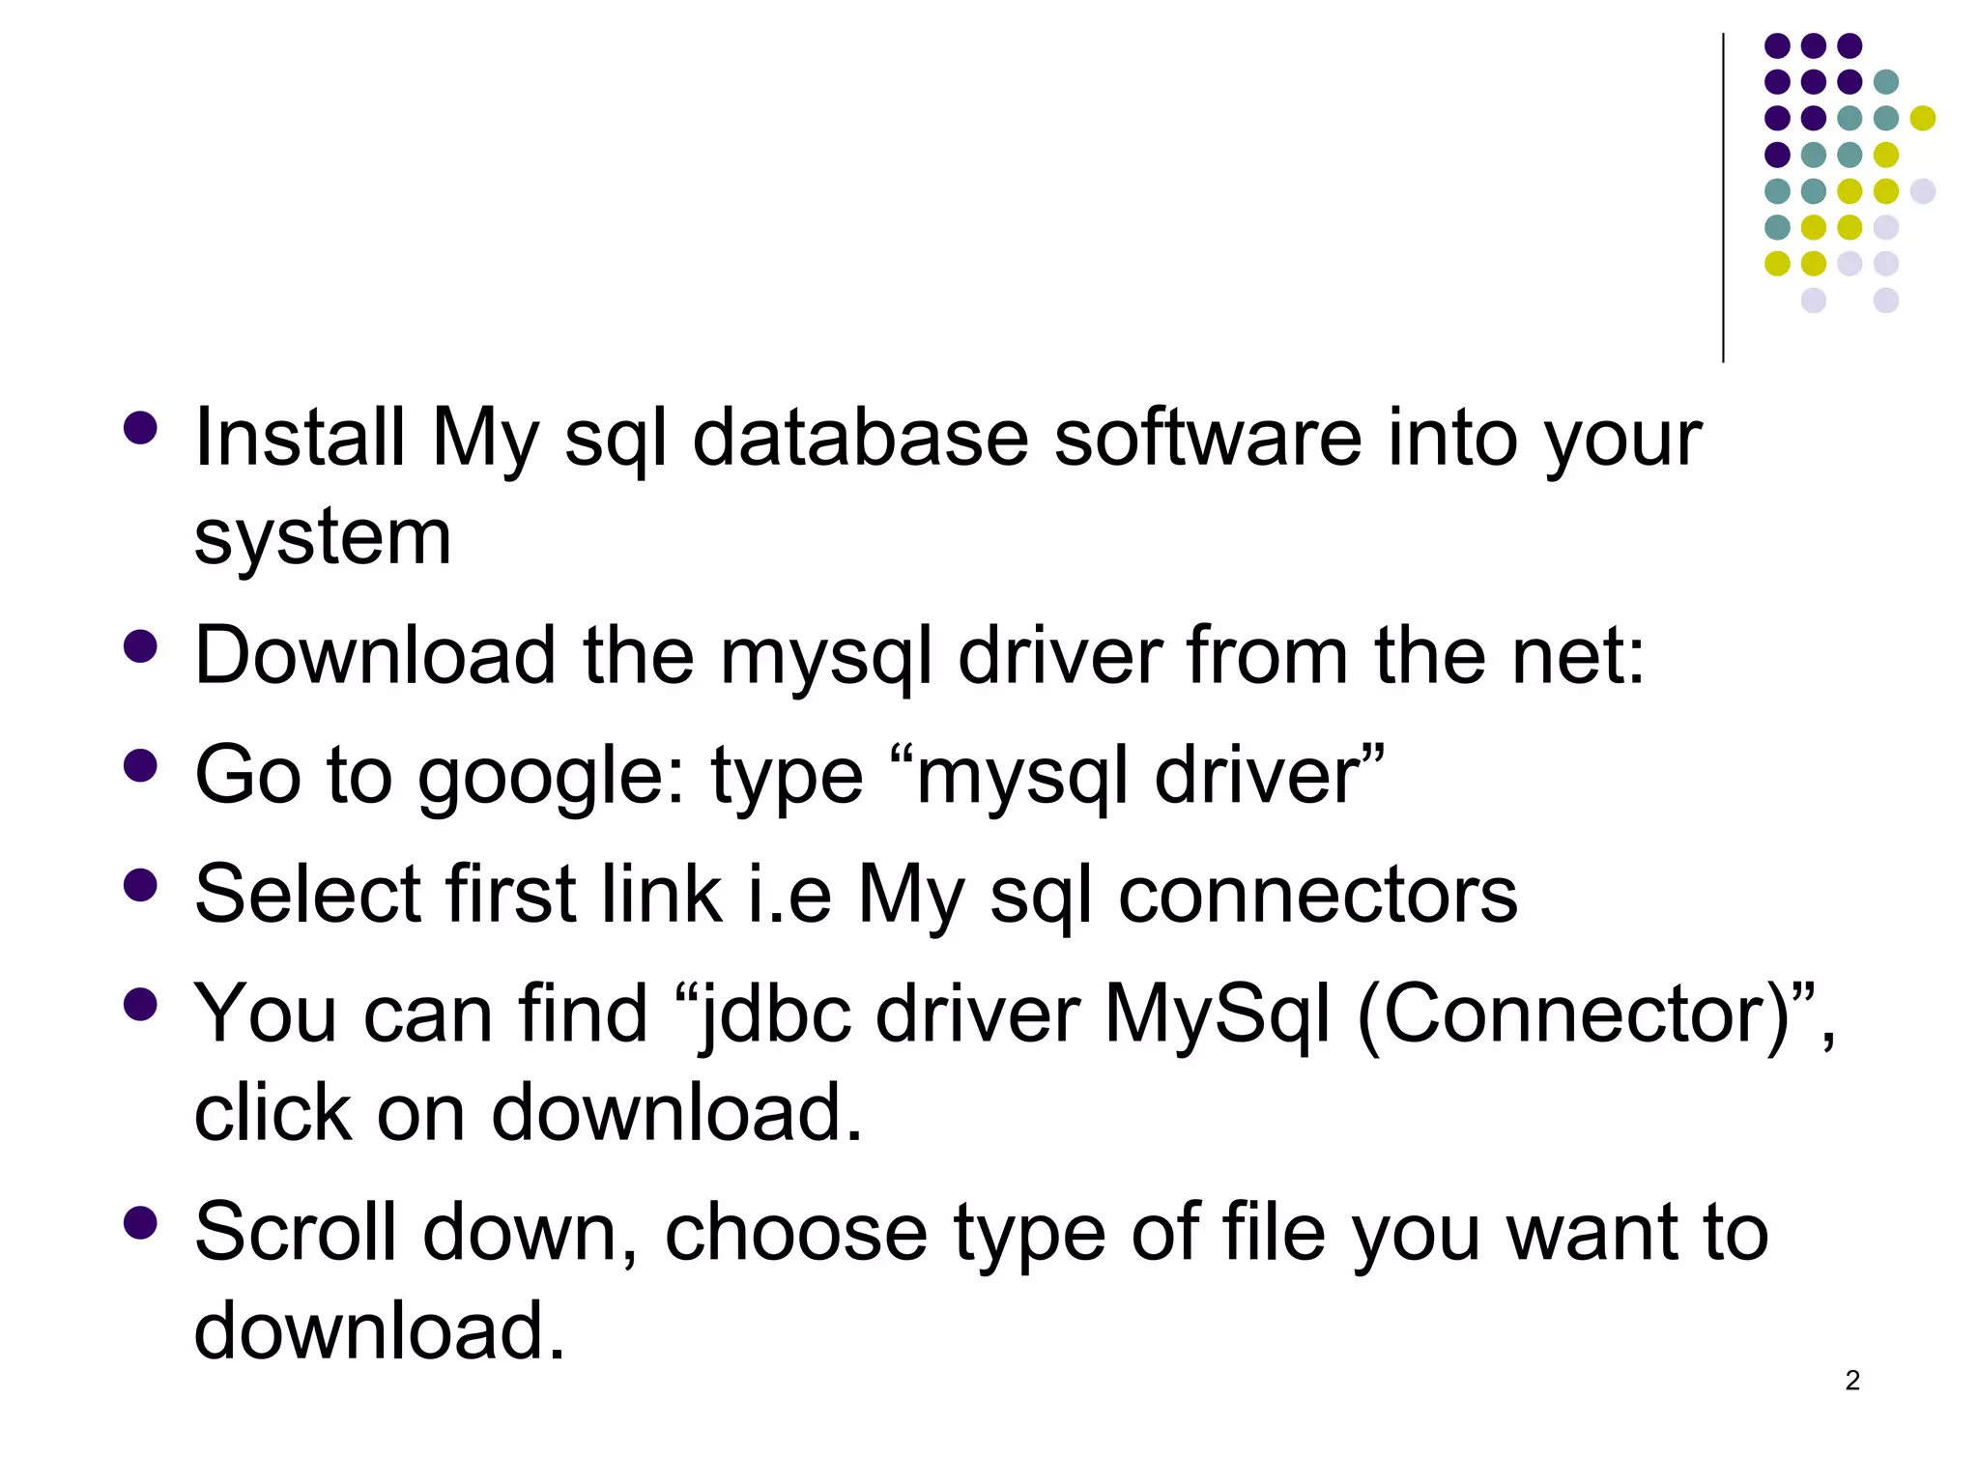Click the bullet before 'Go to google'

coord(141,765)
